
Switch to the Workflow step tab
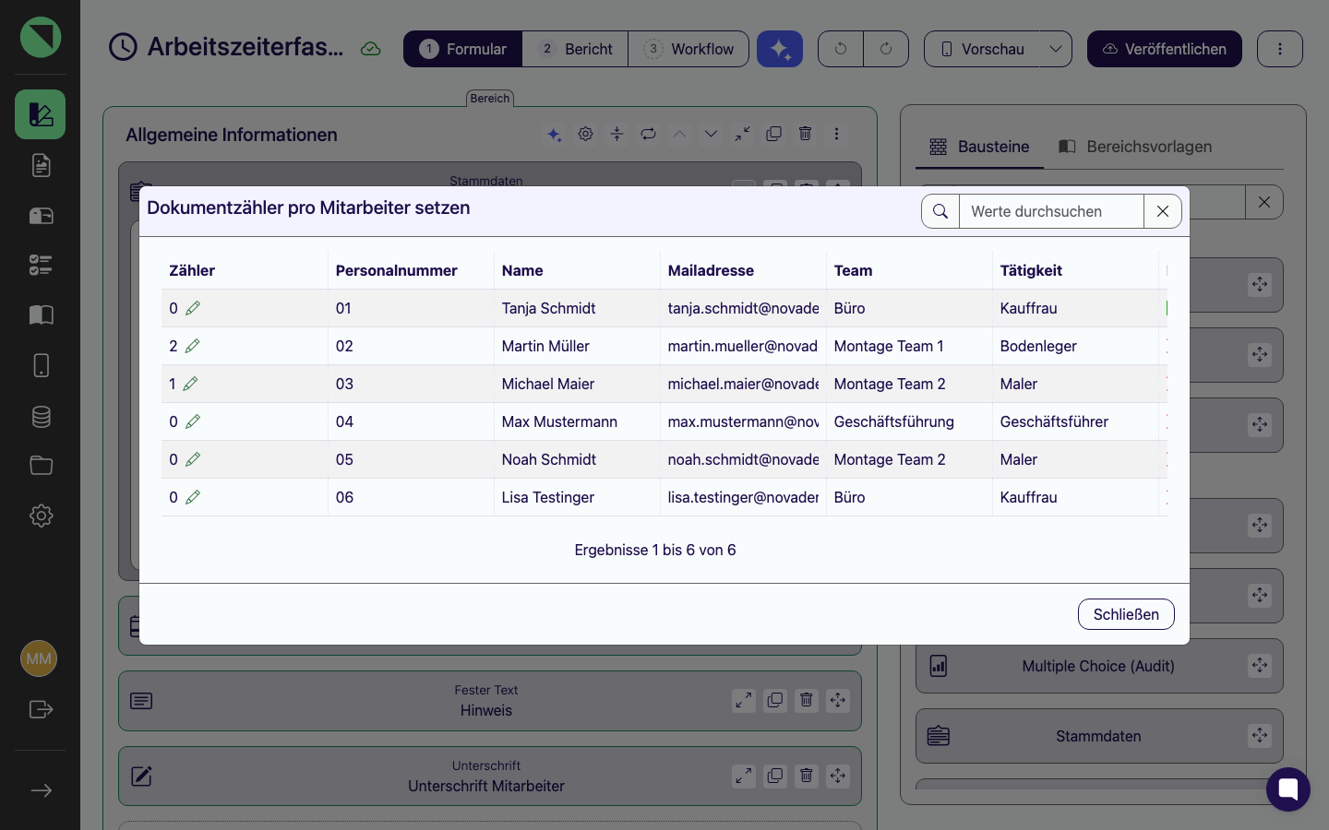coord(688,49)
